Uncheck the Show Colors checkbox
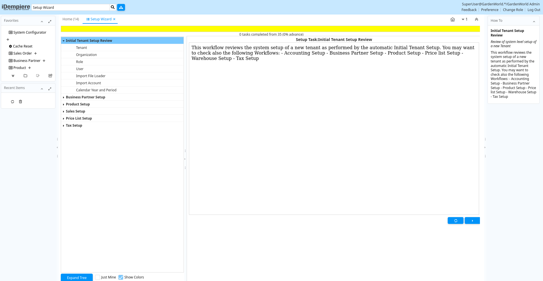Image resolution: width=543 pixels, height=281 pixels. click(121, 277)
